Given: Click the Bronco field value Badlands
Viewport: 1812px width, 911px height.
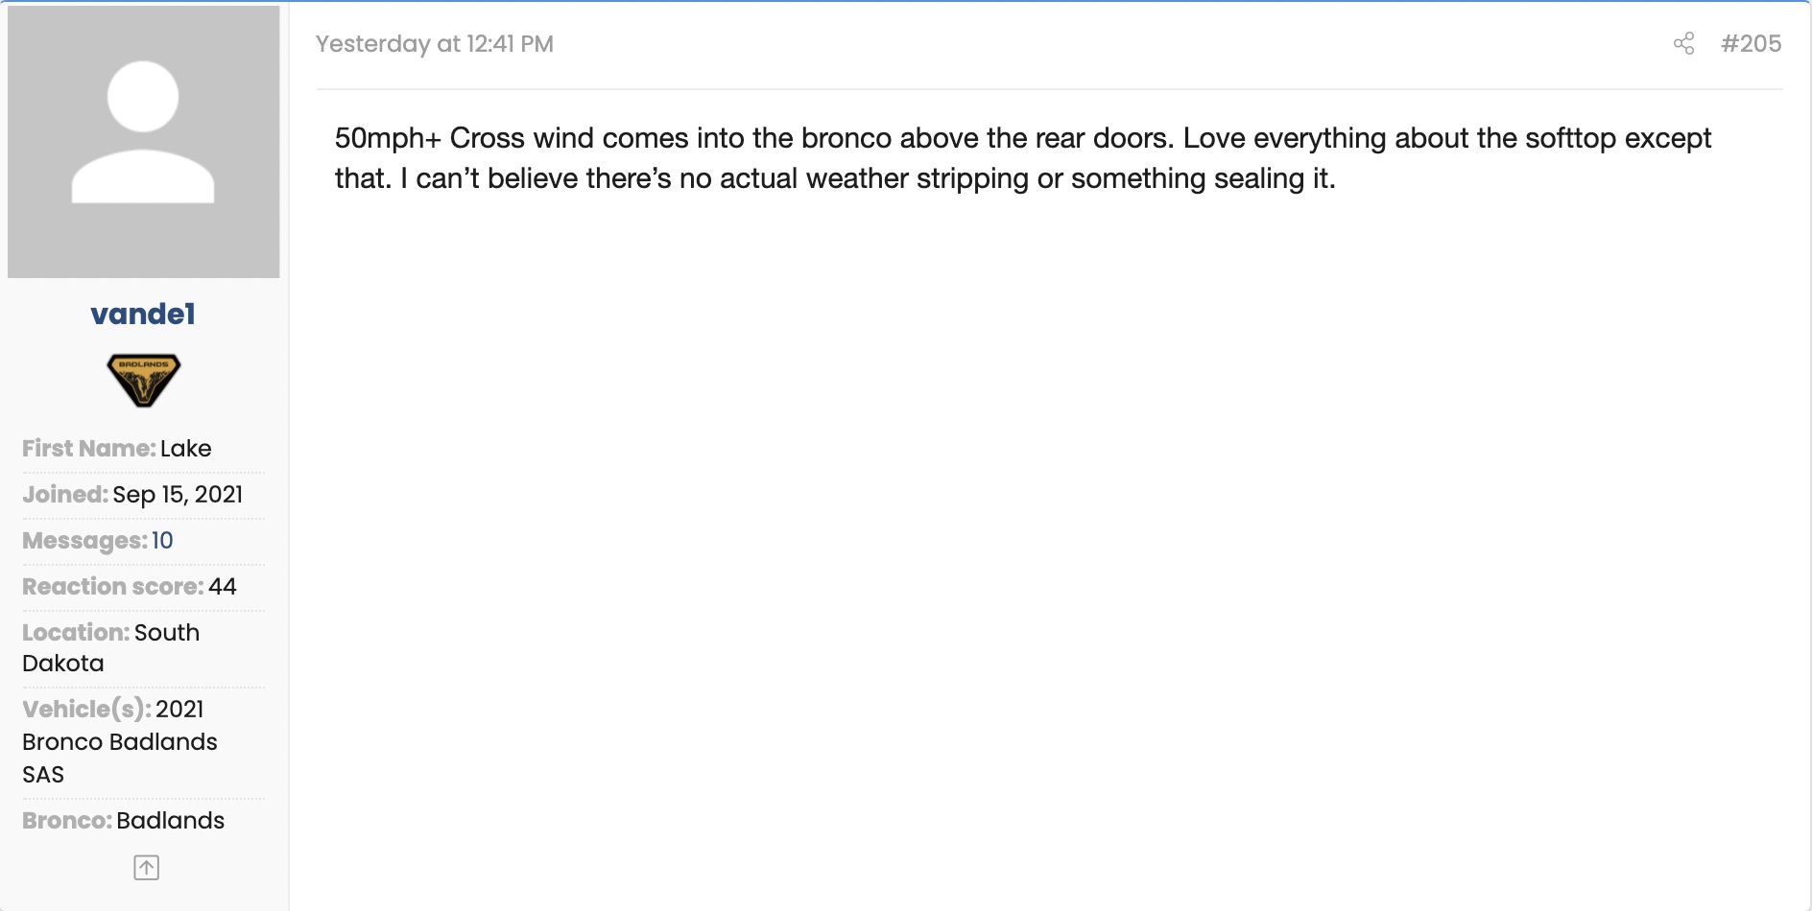Looking at the screenshot, I should 170,821.
